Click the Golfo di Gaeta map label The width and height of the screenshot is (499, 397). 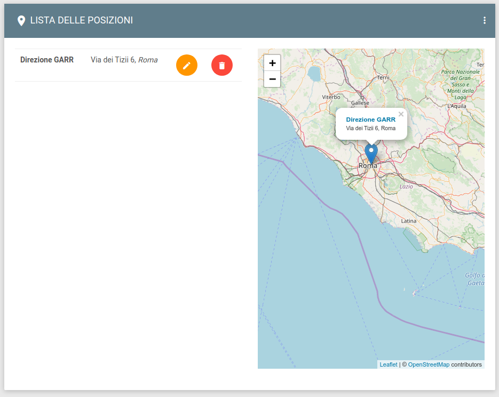pos(474,279)
